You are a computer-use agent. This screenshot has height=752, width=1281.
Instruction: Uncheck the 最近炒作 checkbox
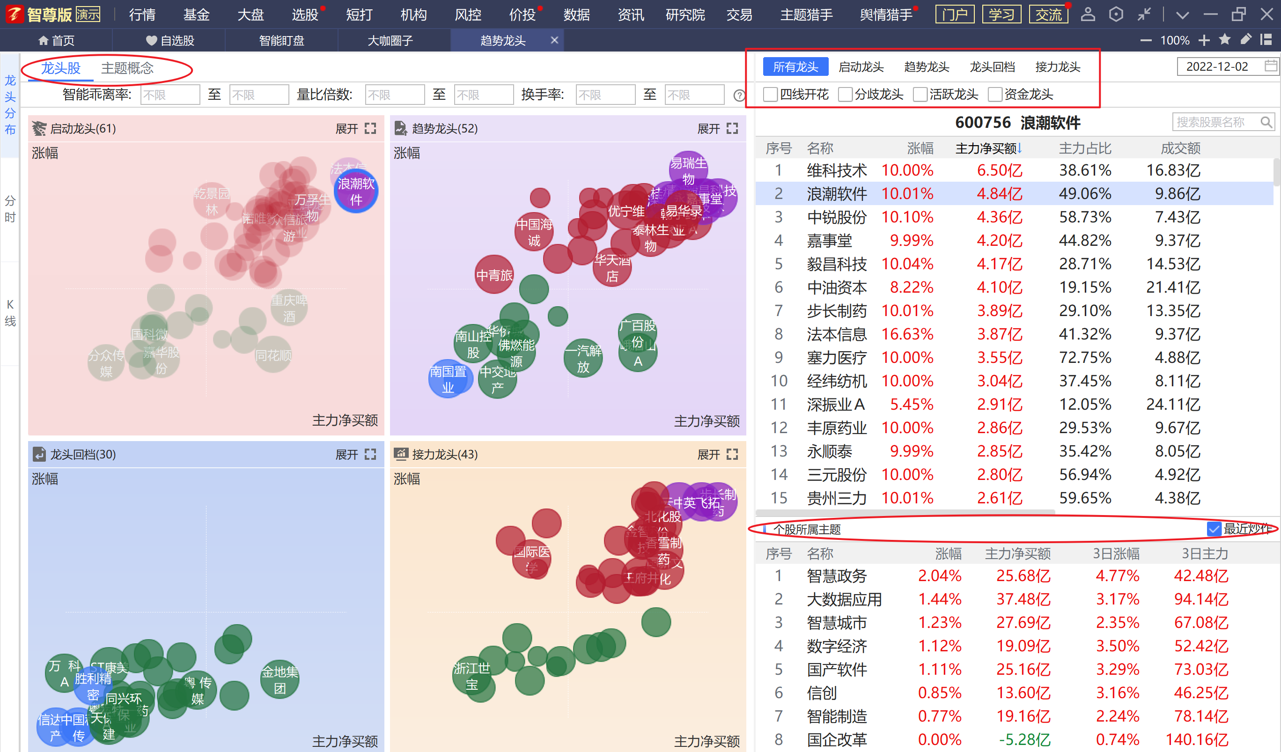(1214, 529)
